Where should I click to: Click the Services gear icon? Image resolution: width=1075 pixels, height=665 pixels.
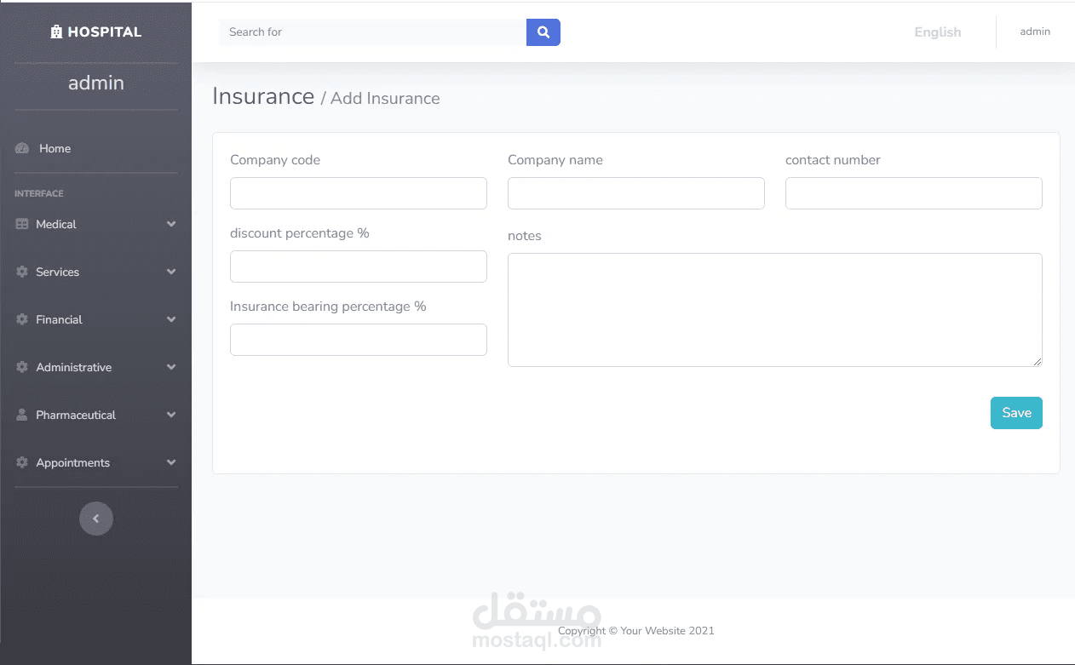(22, 272)
